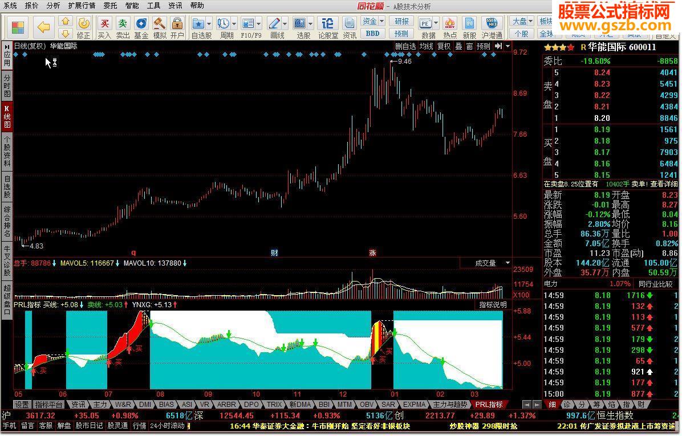Click the back arrow toolbar icon
682x436 pixels.
(43, 27)
